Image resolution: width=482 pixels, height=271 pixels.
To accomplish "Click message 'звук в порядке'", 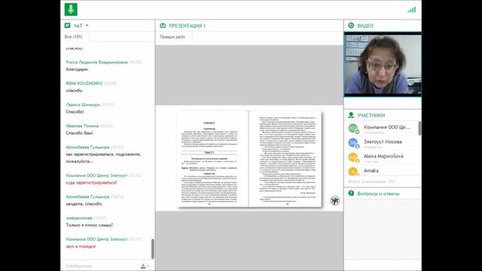I will (81, 246).
